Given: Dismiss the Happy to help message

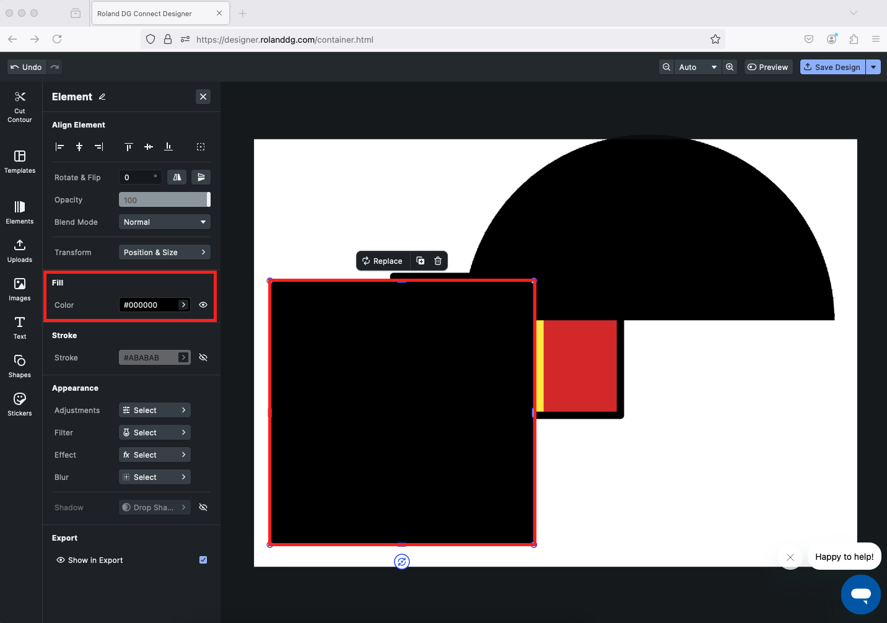Looking at the screenshot, I should click(790, 557).
